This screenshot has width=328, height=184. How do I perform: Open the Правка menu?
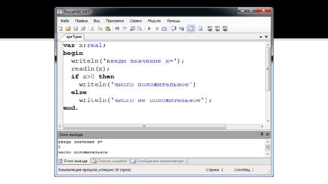pyautogui.click(x=81, y=21)
